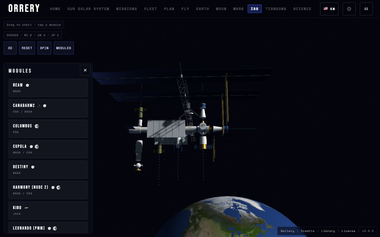The image size is (380, 237).
Task: Toggle the Modules panel button
Action: 64,48
